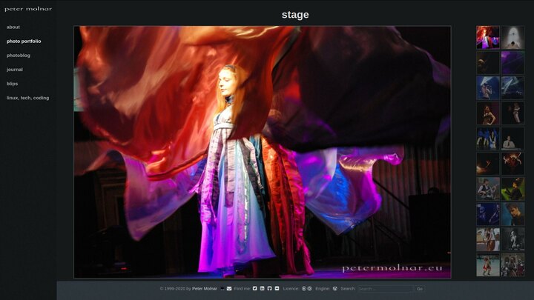Select the red fabric dancer thumbnail
The width and height of the screenshot is (534, 300).
coord(487,38)
